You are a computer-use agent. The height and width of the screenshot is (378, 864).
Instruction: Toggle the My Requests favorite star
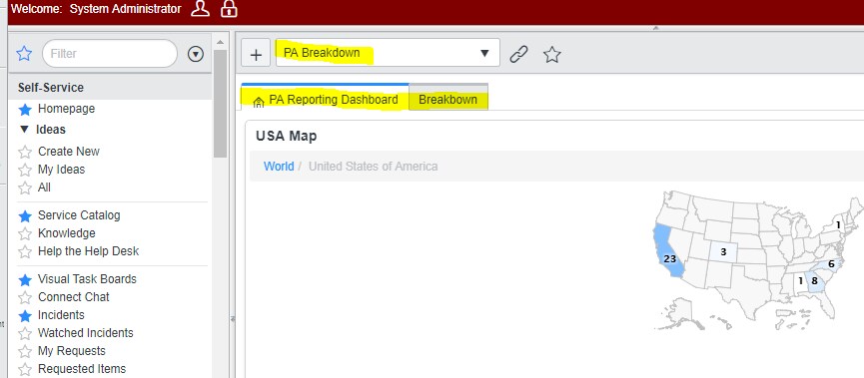(x=25, y=352)
